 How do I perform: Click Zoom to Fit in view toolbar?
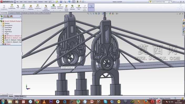coord(88,14)
